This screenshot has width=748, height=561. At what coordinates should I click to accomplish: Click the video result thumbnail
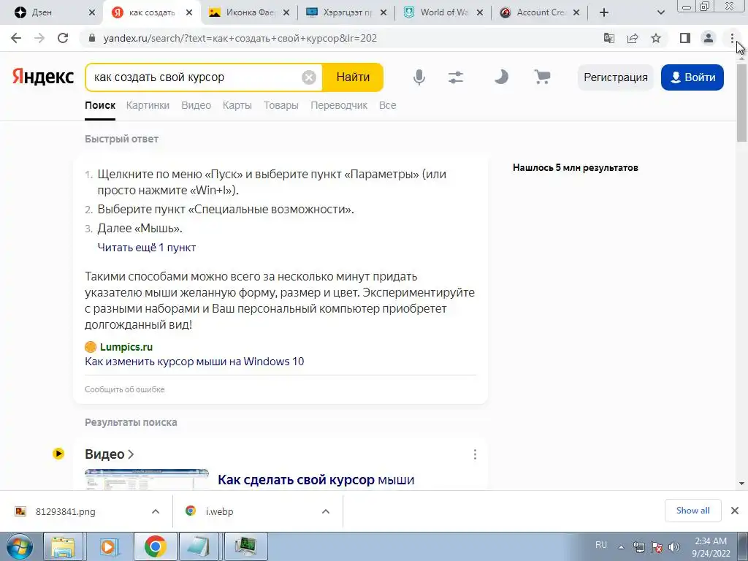[146, 479]
